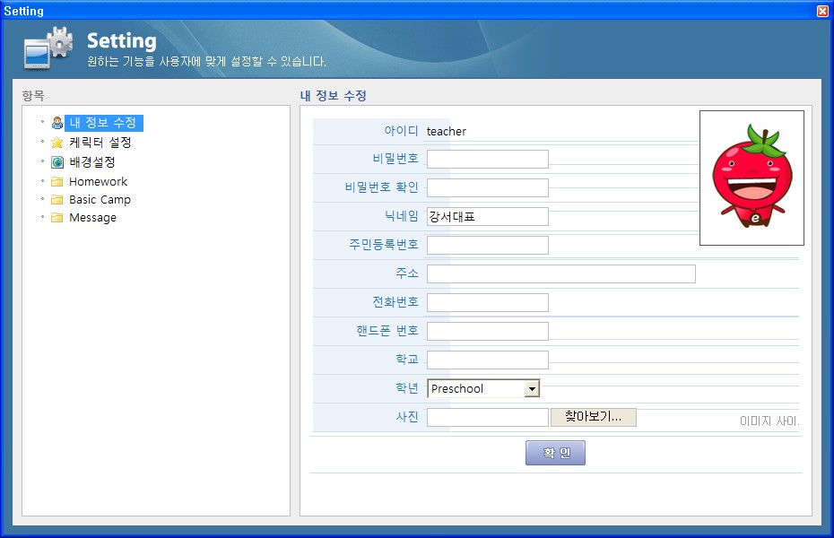Click the Message folder icon

pyautogui.click(x=57, y=218)
